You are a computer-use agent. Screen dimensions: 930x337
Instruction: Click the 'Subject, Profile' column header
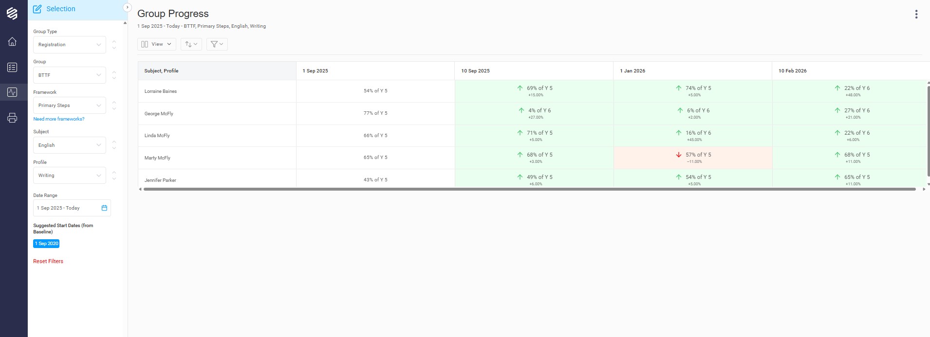217,71
